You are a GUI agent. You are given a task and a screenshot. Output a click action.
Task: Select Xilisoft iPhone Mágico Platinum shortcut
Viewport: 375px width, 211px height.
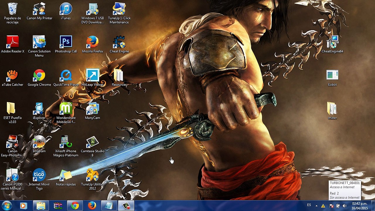click(x=66, y=146)
